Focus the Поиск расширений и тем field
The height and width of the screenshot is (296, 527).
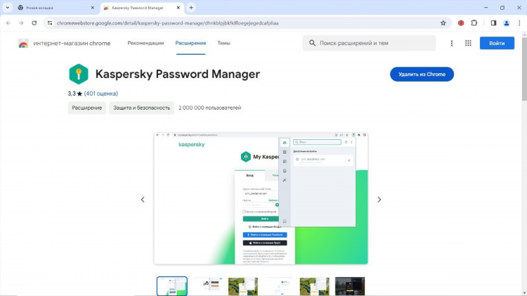pos(369,43)
